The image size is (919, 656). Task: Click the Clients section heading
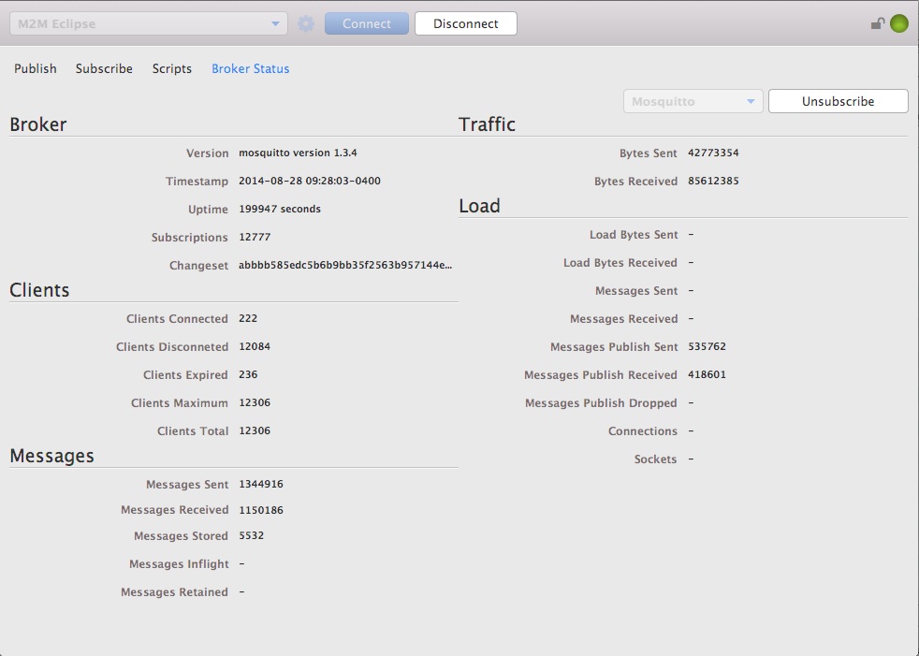click(39, 289)
